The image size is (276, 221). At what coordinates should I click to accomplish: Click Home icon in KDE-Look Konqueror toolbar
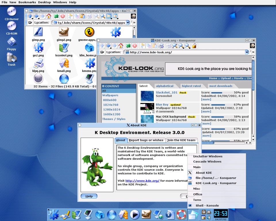[x=121, y=46]
